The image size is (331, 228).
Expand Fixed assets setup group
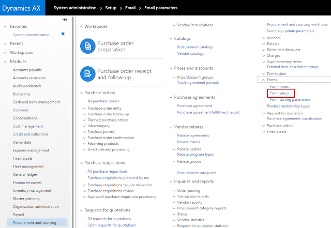[264, 131]
